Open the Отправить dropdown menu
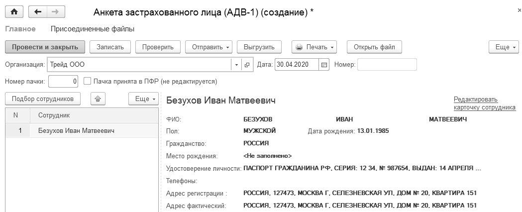 (209, 47)
